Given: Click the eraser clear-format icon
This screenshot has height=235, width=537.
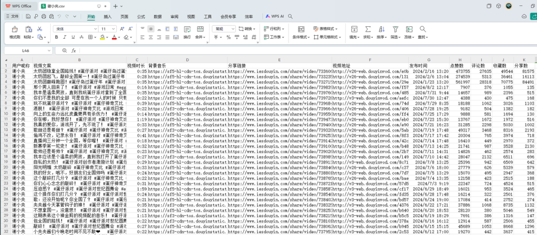Looking at the screenshot, I should click(x=126, y=37).
